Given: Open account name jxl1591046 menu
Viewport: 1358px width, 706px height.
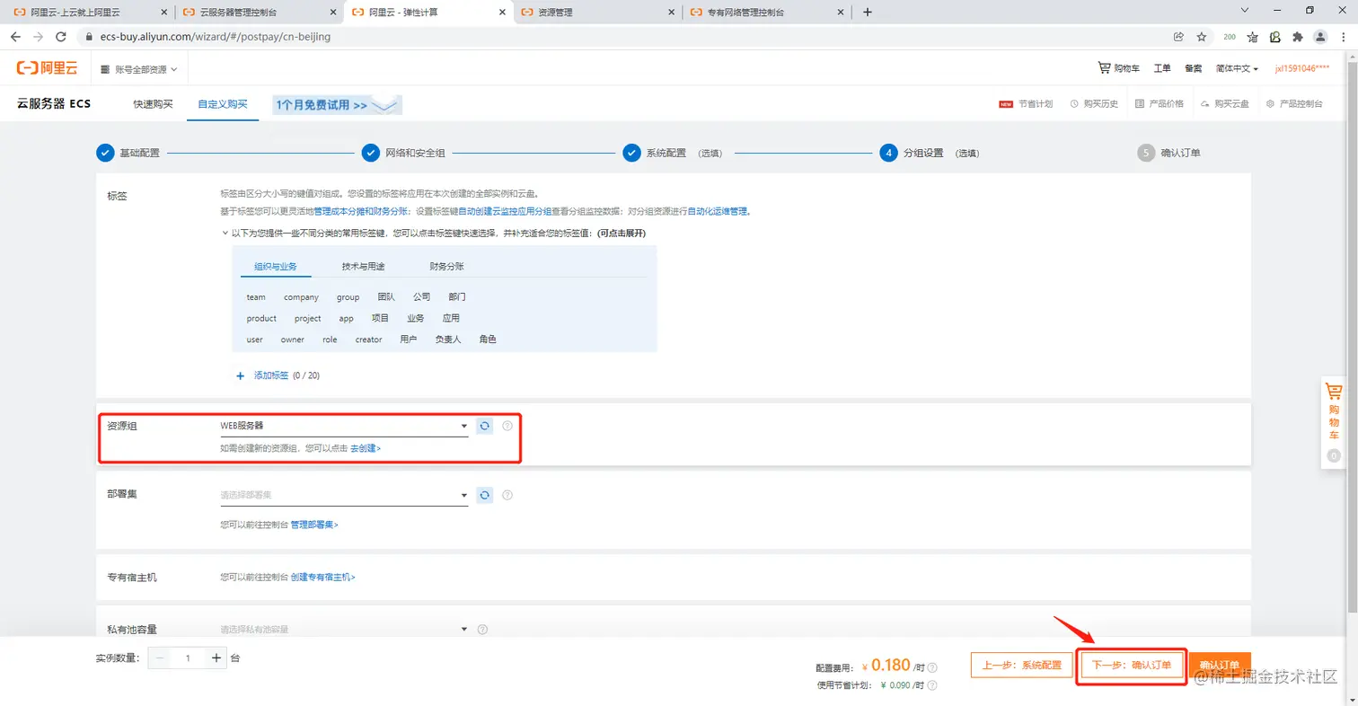Looking at the screenshot, I should click(x=1302, y=68).
